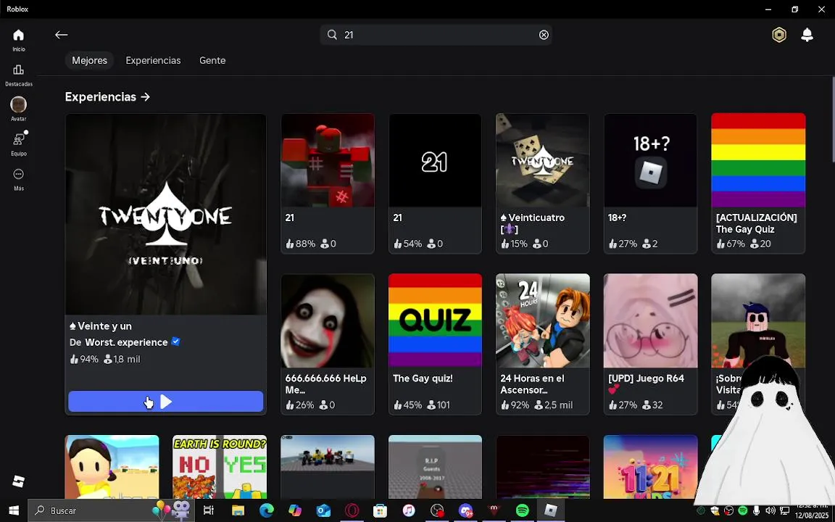Viewport: 835px width, 522px height.
Task: Open the 11:21 Kids game thumbnail
Action: click(x=650, y=467)
